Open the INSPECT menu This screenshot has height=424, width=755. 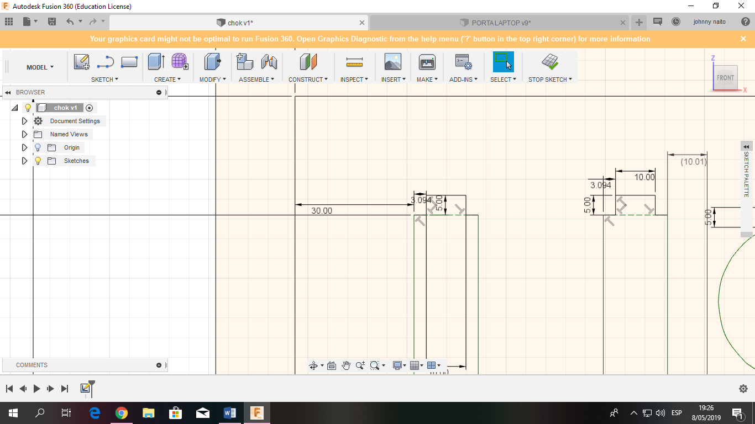[x=354, y=79]
